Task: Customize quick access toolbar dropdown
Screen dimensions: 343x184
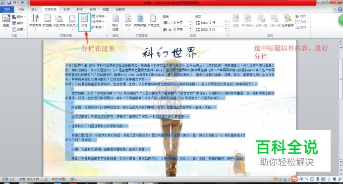Action: [28, 3]
